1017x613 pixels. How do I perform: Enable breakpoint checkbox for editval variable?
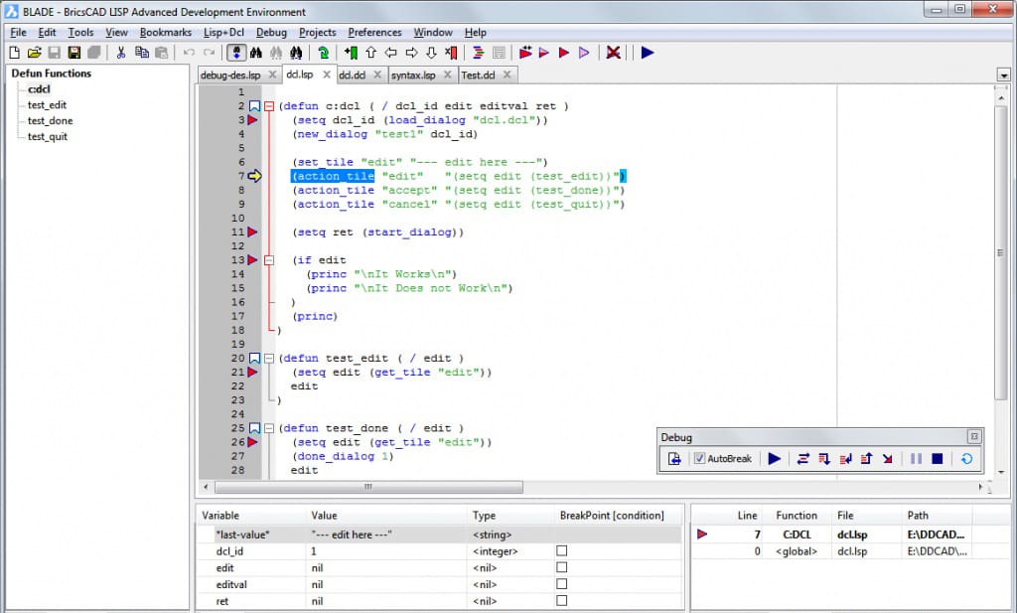562,584
